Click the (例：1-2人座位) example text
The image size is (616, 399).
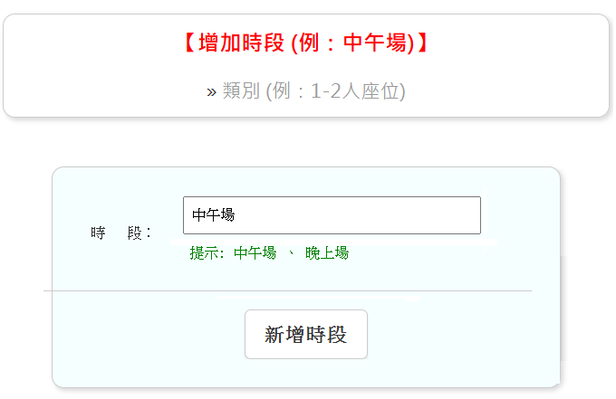(x=335, y=91)
